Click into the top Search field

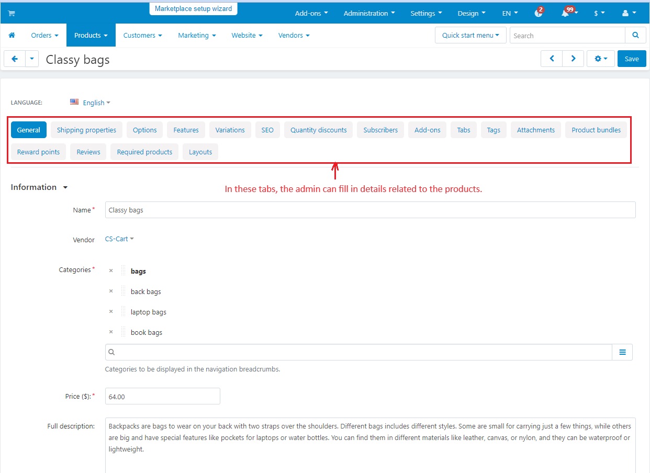click(x=567, y=36)
